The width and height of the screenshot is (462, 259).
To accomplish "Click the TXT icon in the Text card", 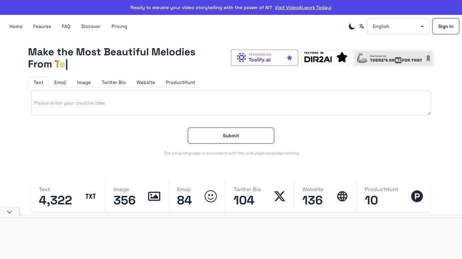I will point(90,196).
